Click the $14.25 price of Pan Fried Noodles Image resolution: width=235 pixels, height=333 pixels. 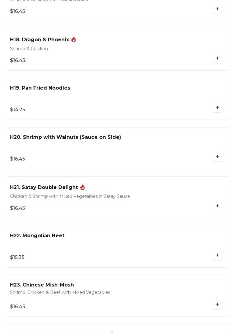(x=18, y=109)
